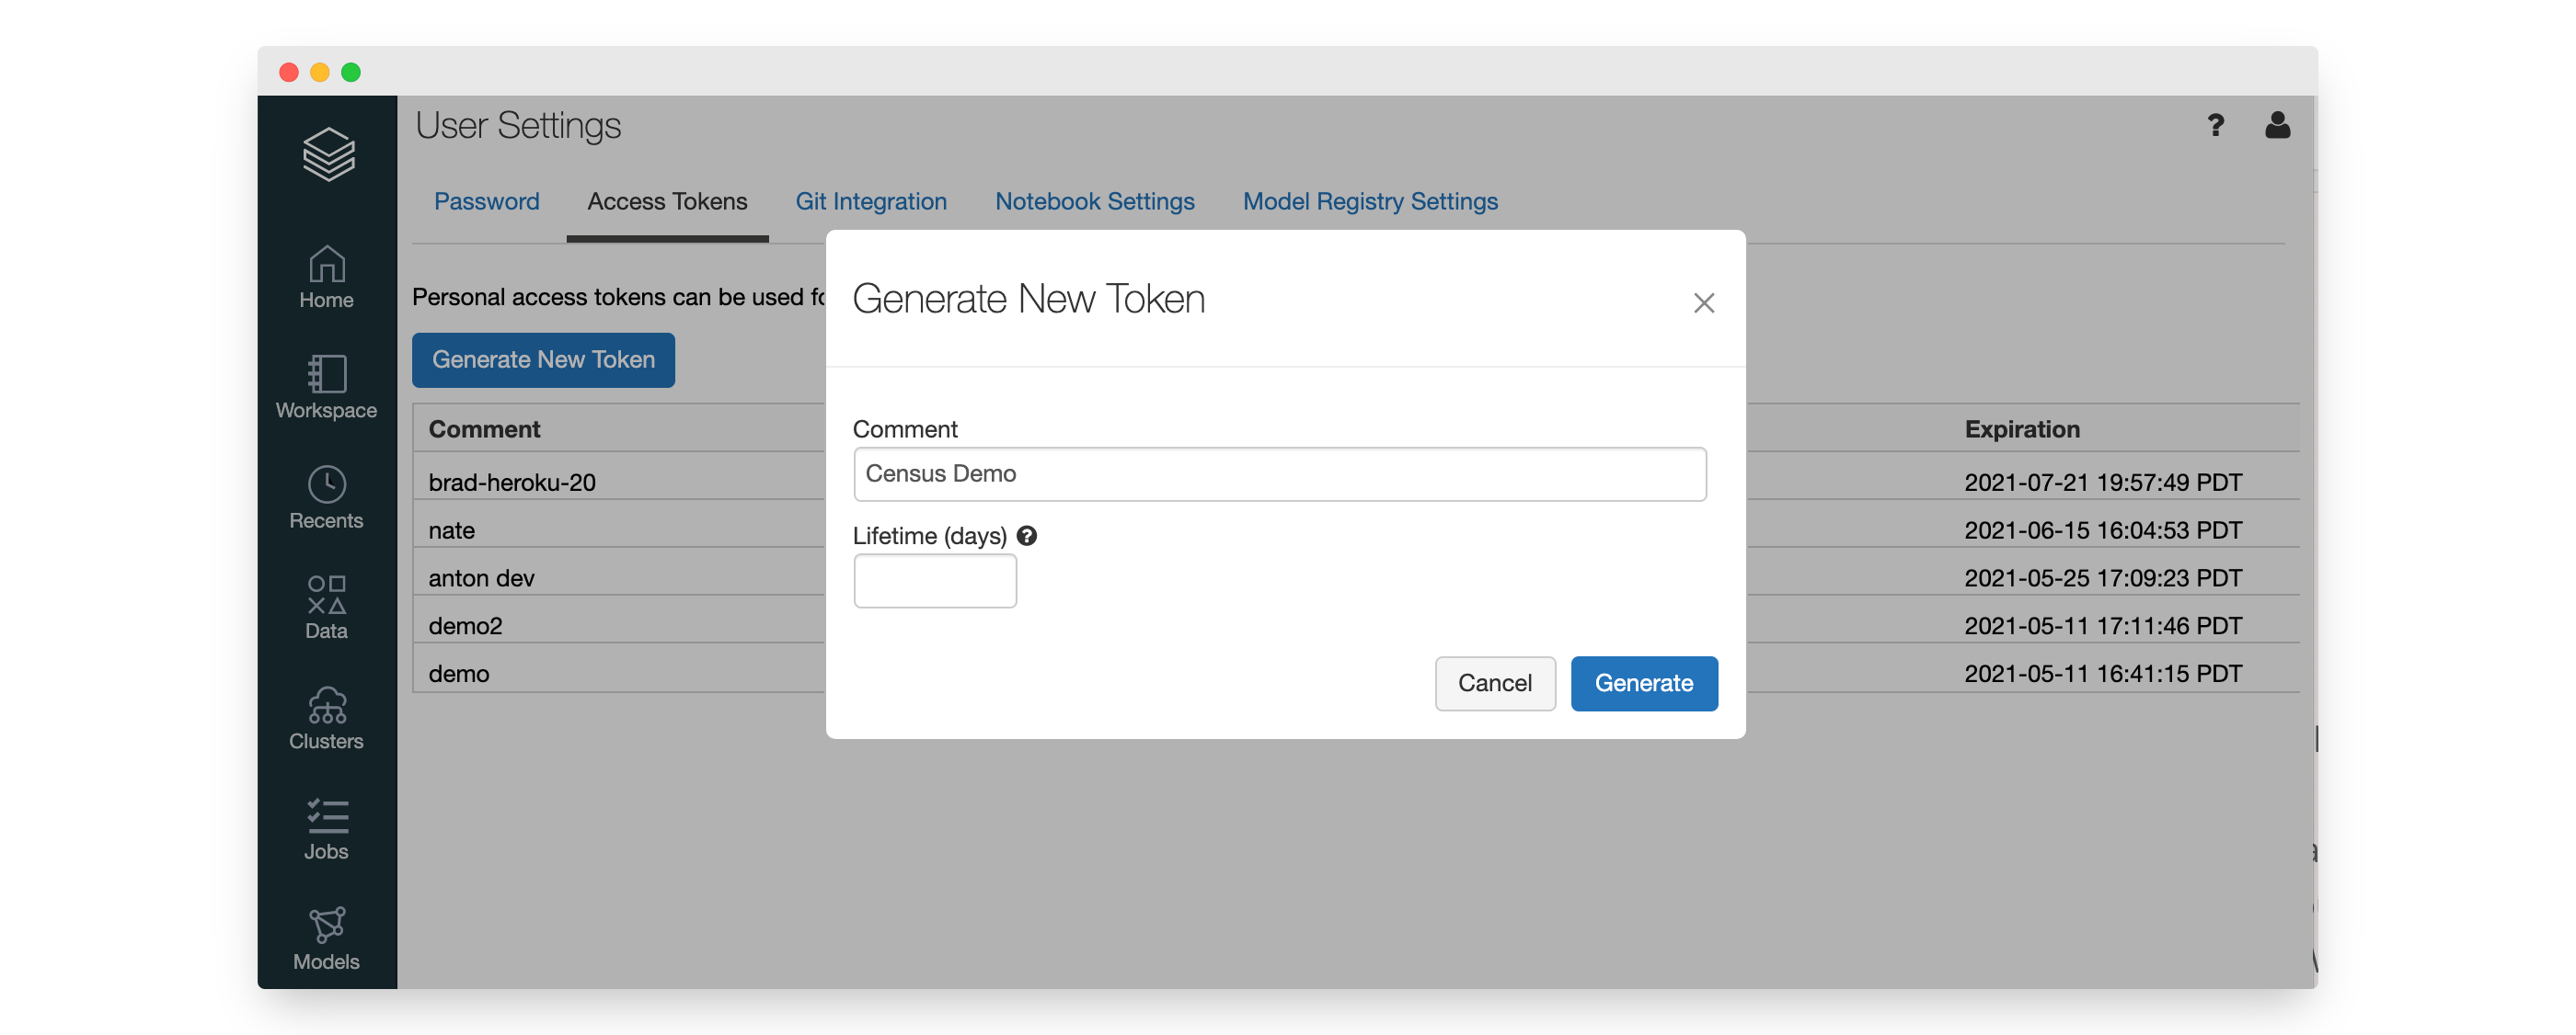Click Lifetime days help tooltip icon
Viewport: 2576px width, 1035px height.
[x=1026, y=537]
